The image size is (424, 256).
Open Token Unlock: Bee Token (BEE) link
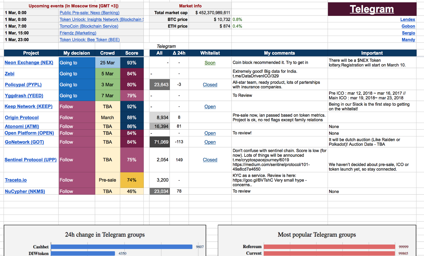(x=90, y=40)
